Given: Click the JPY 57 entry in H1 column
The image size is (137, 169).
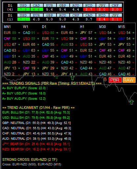Looking at the screenshot, I should point(86,33).
